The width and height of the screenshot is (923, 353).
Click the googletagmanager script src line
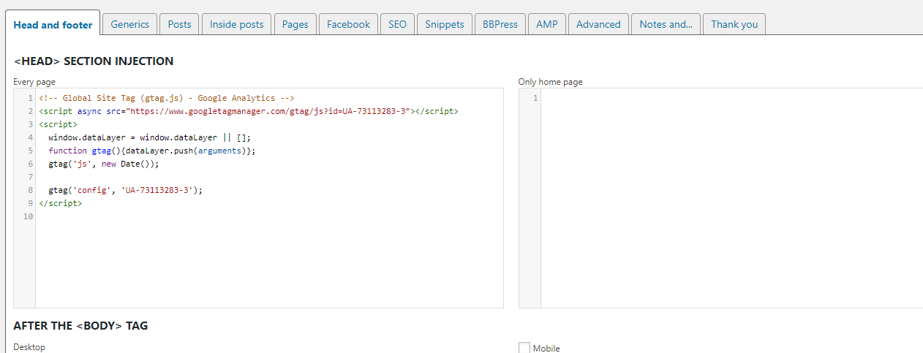point(249,111)
